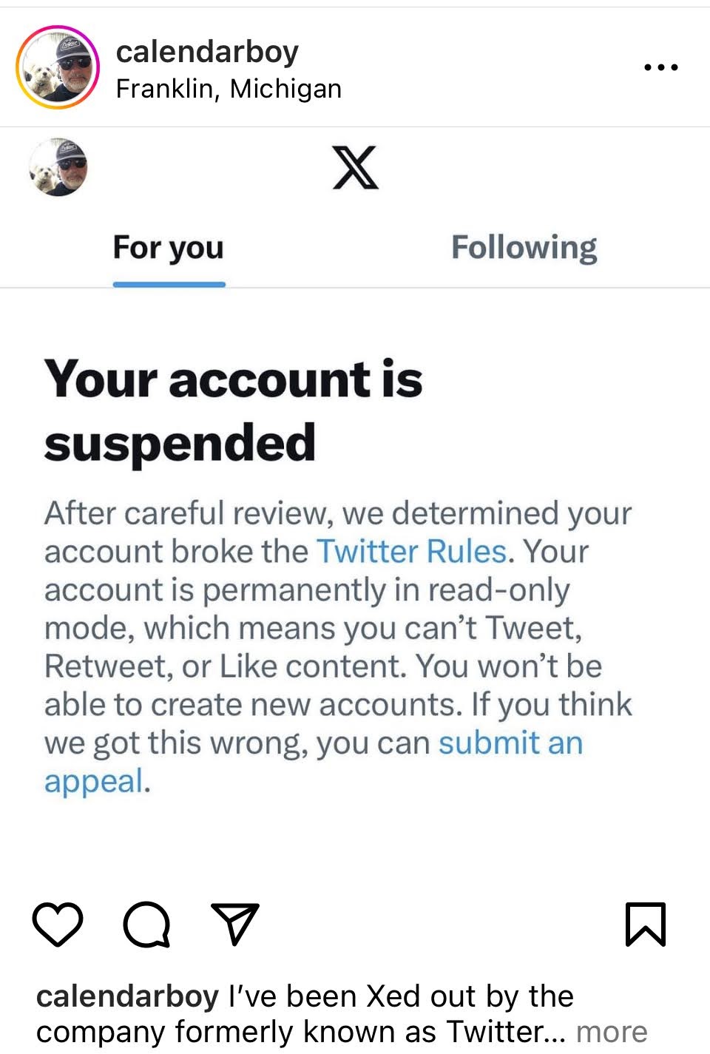Viewport: 710px width, 1054px height.
Task: Open the Franklin, Michigan location tag
Action: pos(229,89)
